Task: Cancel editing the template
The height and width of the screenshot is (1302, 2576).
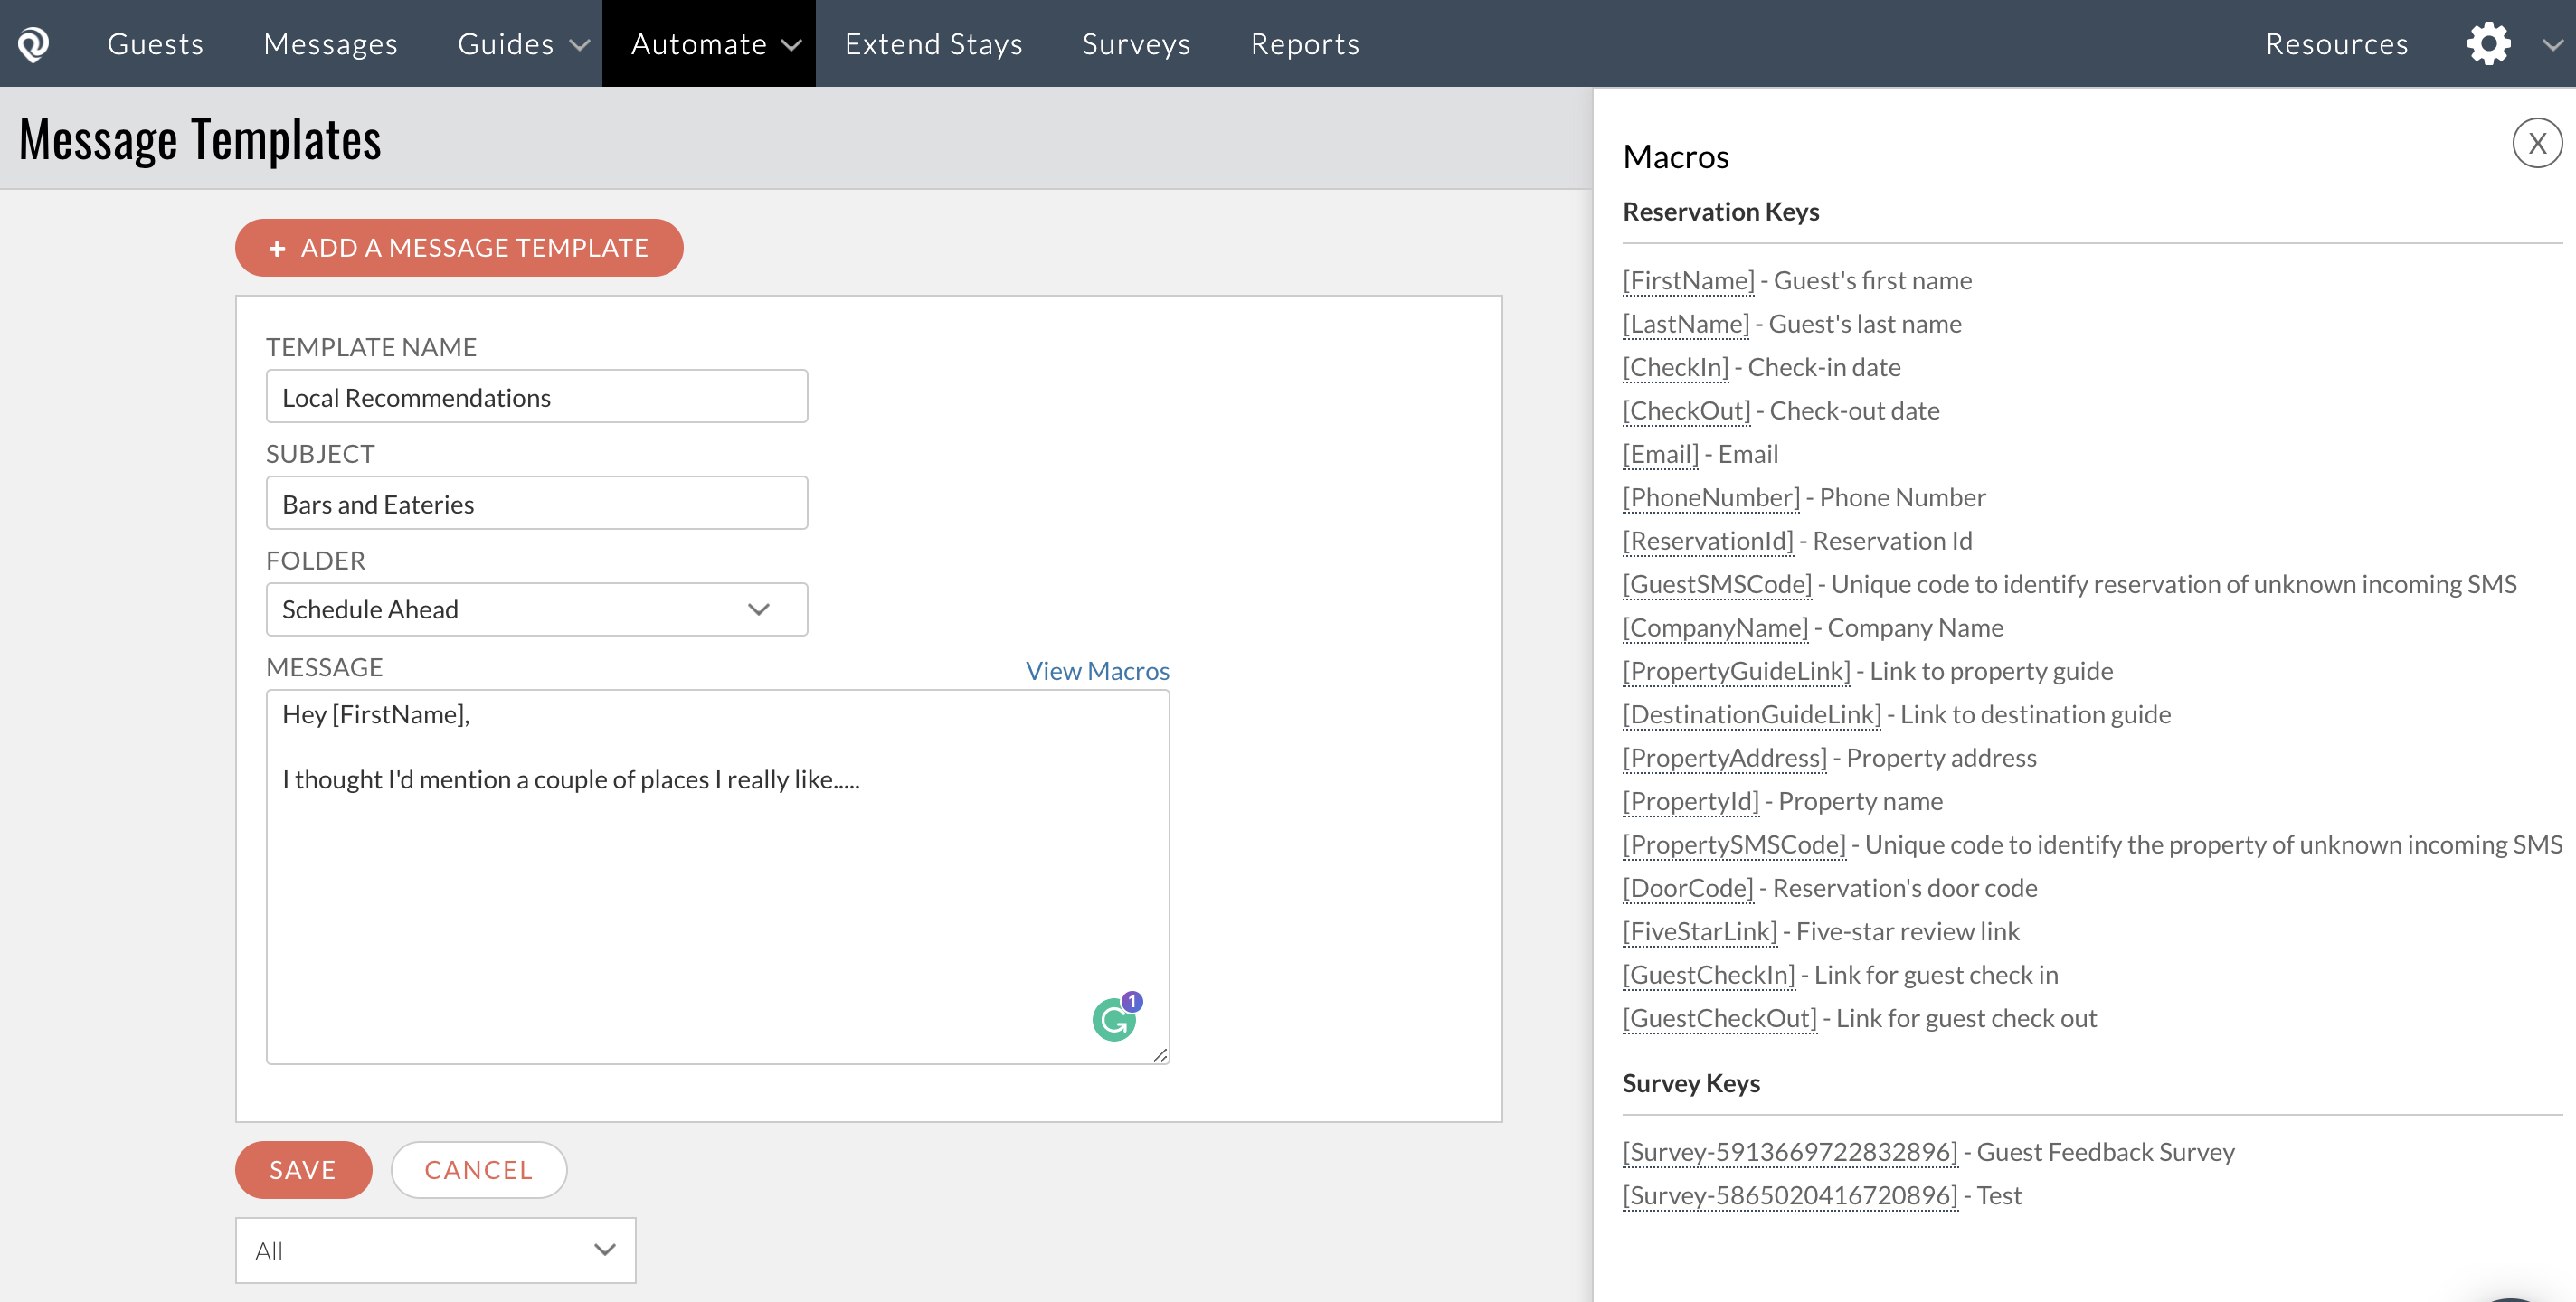Action: coord(479,1170)
